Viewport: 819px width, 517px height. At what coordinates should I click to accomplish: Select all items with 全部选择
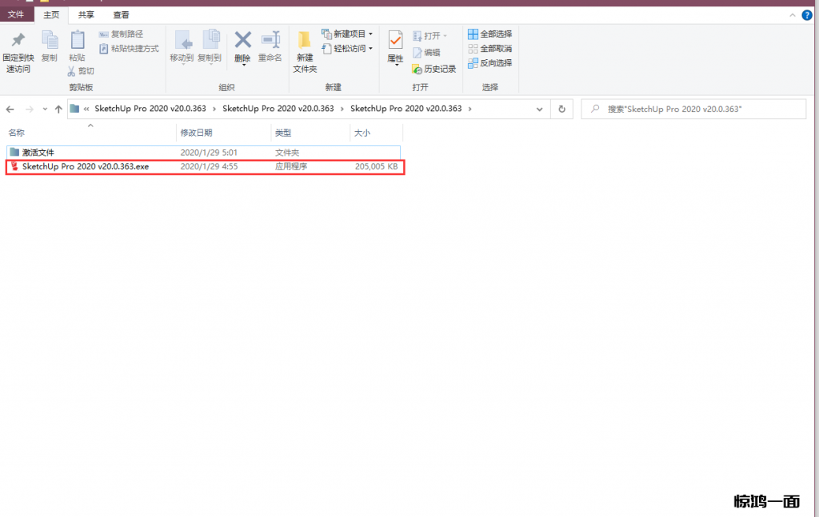(489, 34)
